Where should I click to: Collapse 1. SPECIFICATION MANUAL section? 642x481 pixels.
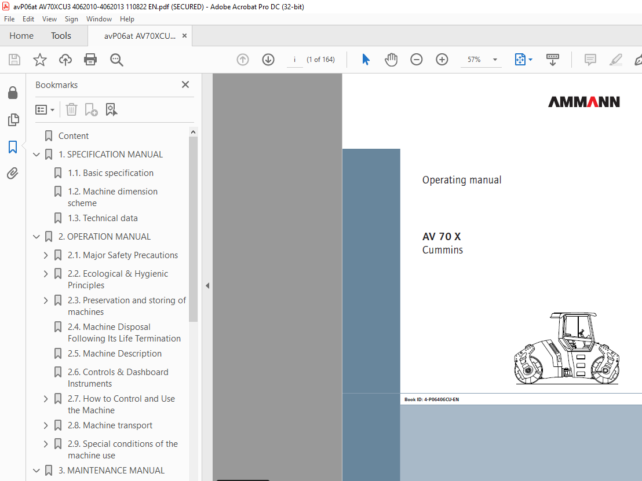point(37,155)
